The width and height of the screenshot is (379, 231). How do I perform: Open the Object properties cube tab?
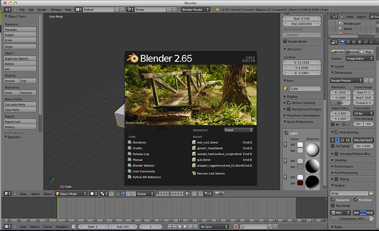point(360,42)
